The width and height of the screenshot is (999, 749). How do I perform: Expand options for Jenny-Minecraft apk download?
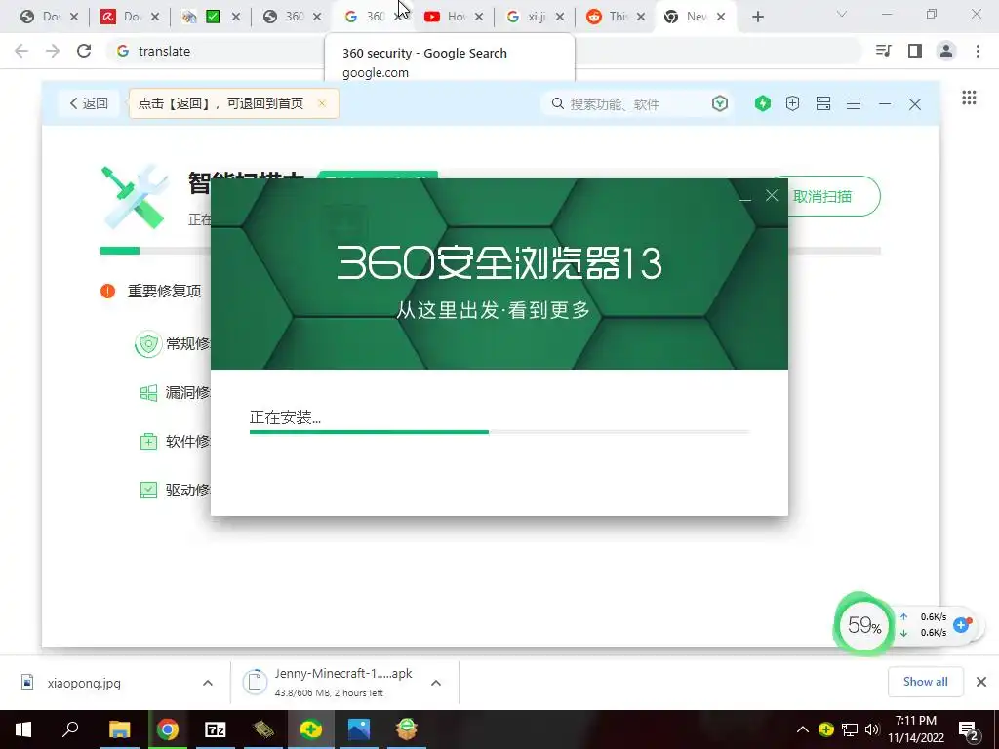(436, 683)
